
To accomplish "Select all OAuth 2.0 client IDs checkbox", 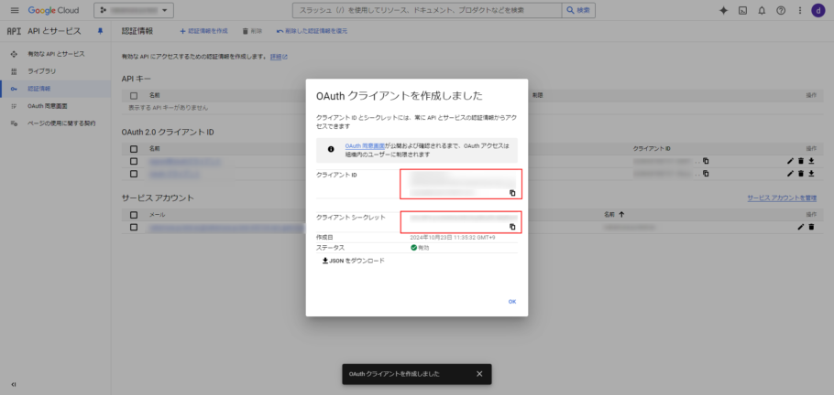I will (134, 148).
